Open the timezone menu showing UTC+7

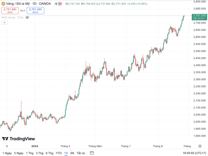point(194,153)
